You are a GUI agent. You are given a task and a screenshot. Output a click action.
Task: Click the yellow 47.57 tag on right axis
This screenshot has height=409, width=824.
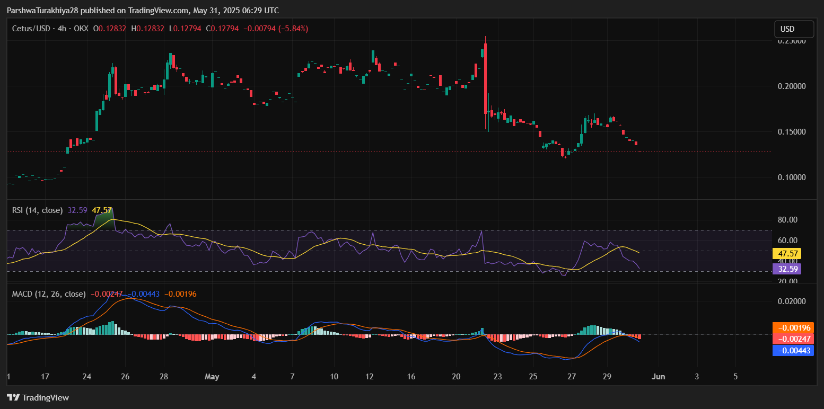tap(786, 254)
